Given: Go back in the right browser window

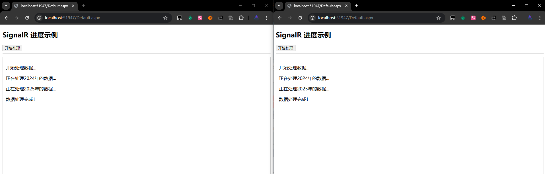Looking at the screenshot, I should (x=280, y=18).
